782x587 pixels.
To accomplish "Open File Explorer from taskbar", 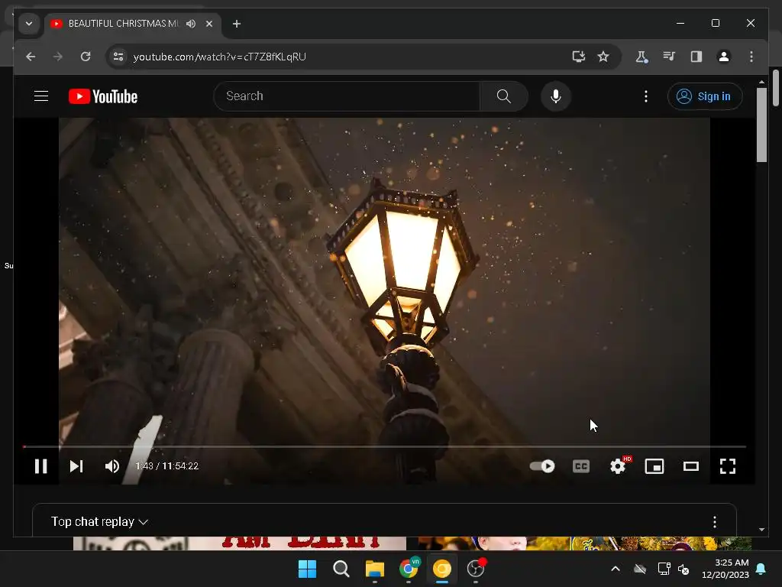I will click(x=374, y=569).
